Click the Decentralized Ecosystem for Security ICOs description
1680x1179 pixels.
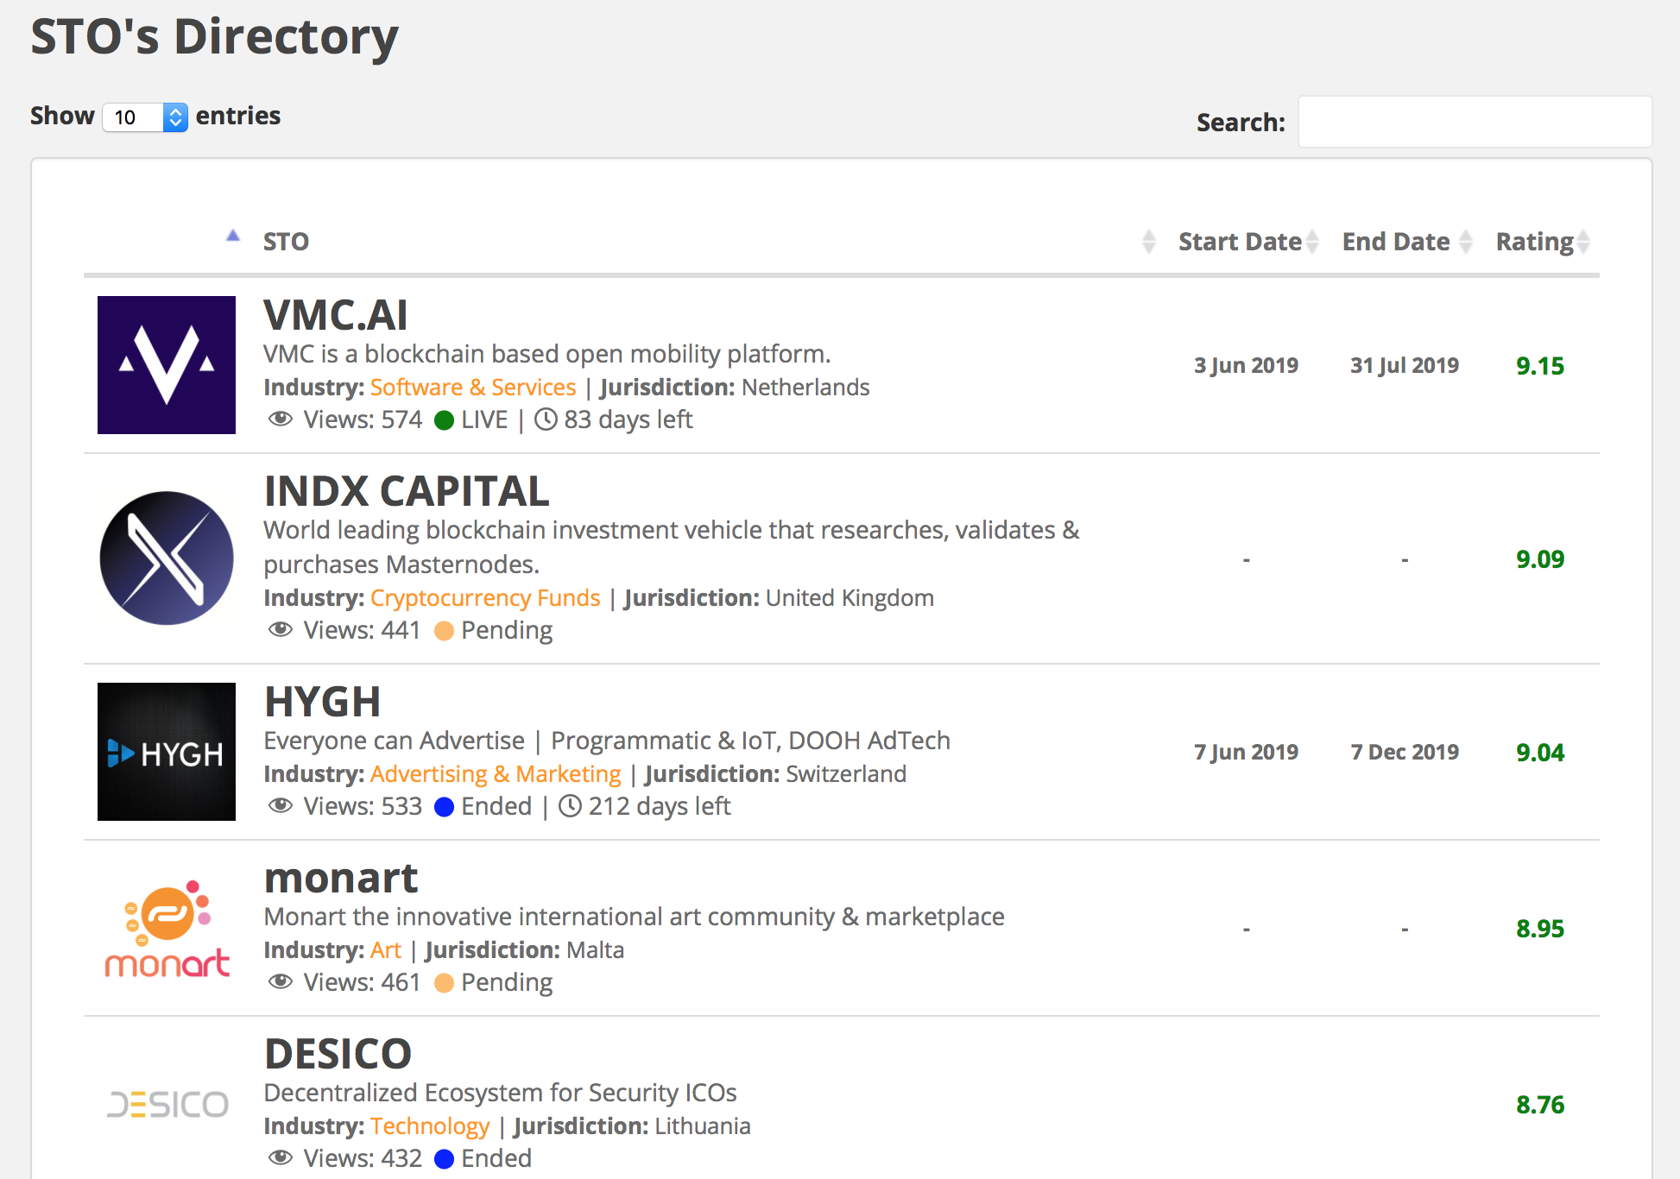pos(500,1093)
